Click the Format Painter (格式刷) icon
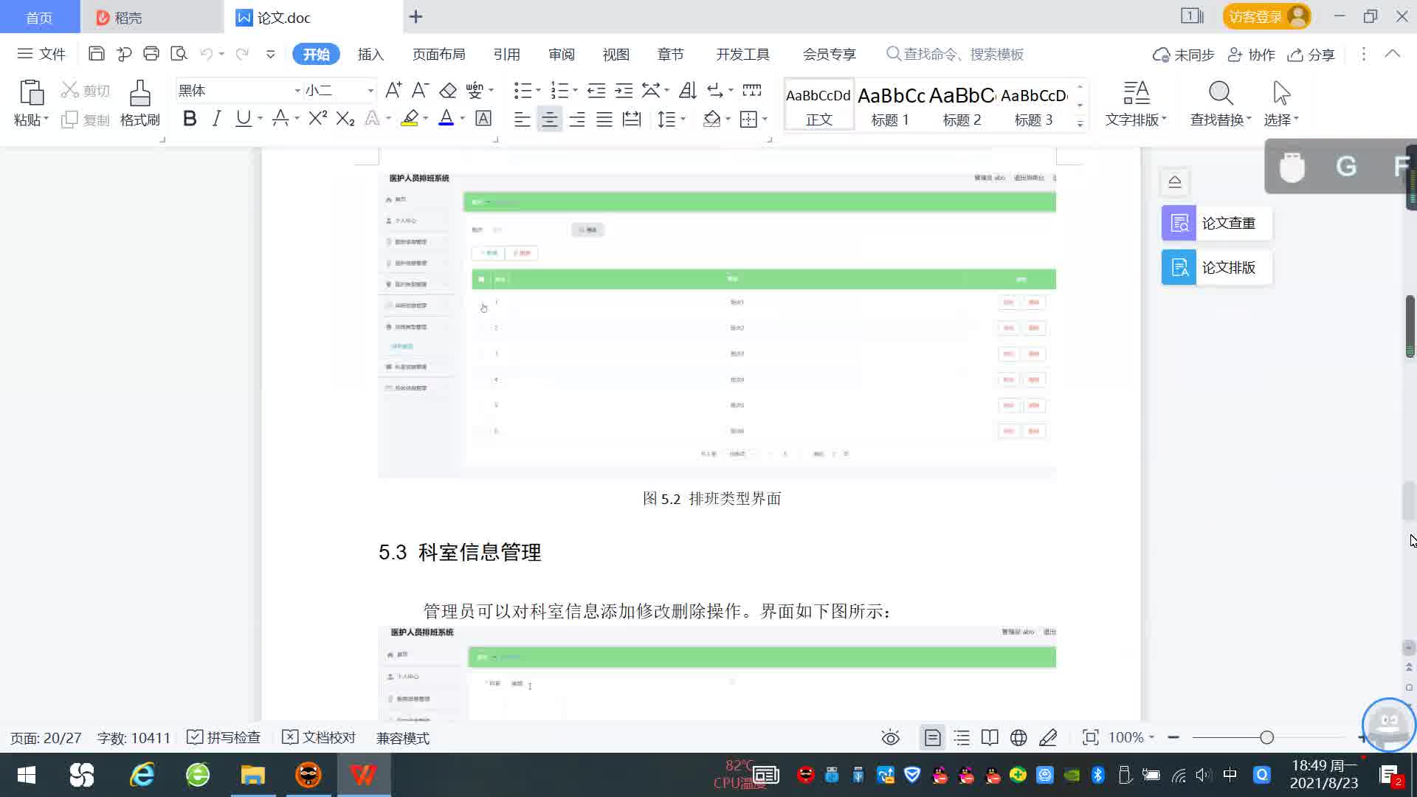1417x797 pixels. (x=139, y=94)
